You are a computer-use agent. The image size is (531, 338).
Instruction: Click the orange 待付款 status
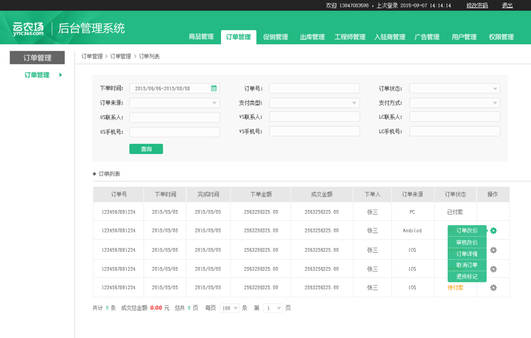tap(455, 287)
